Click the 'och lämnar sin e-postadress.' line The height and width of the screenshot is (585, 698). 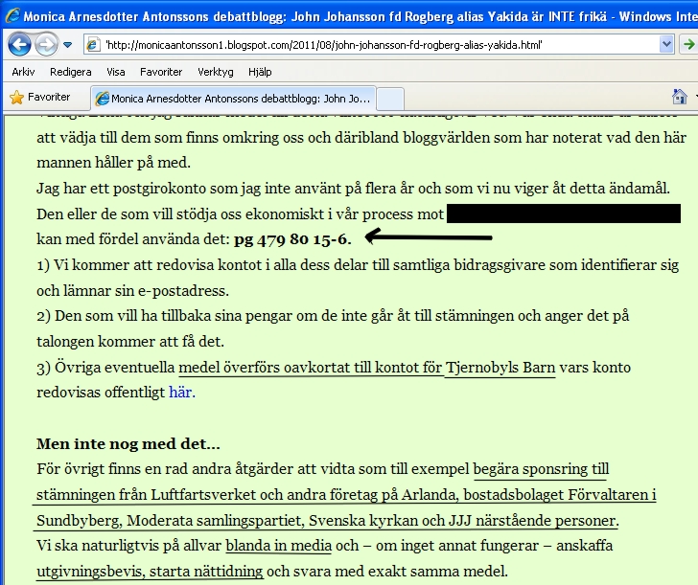click(132, 291)
